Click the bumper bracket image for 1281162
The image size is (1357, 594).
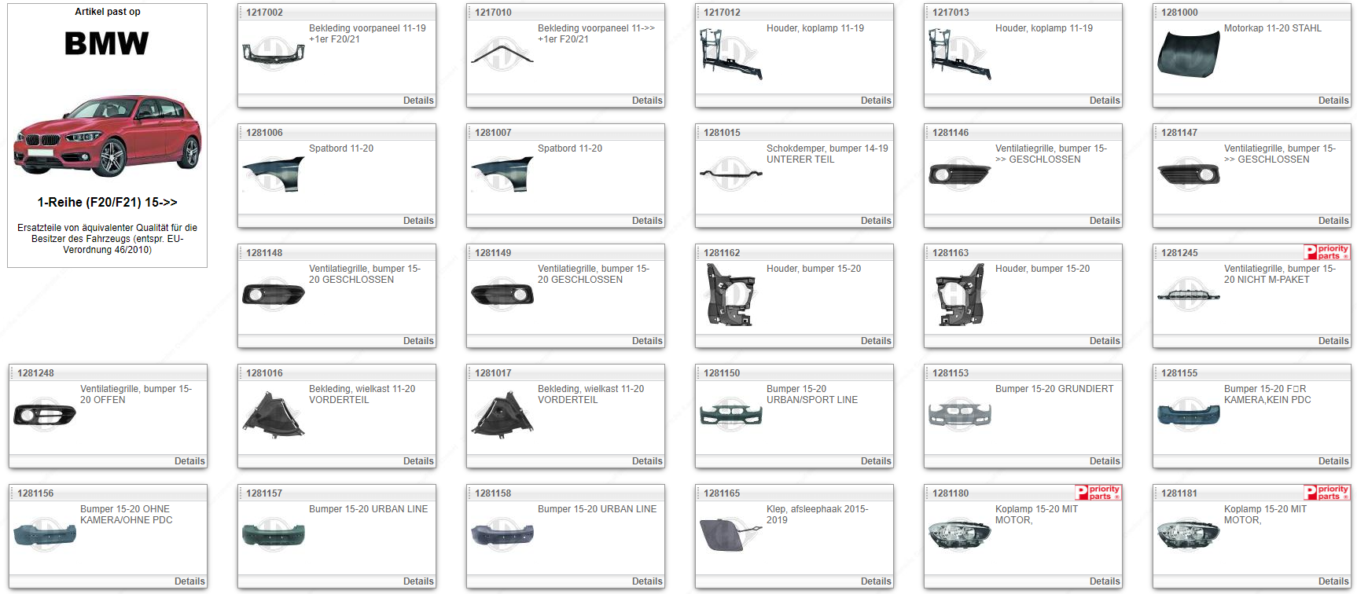pyautogui.click(x=730, y=295)
